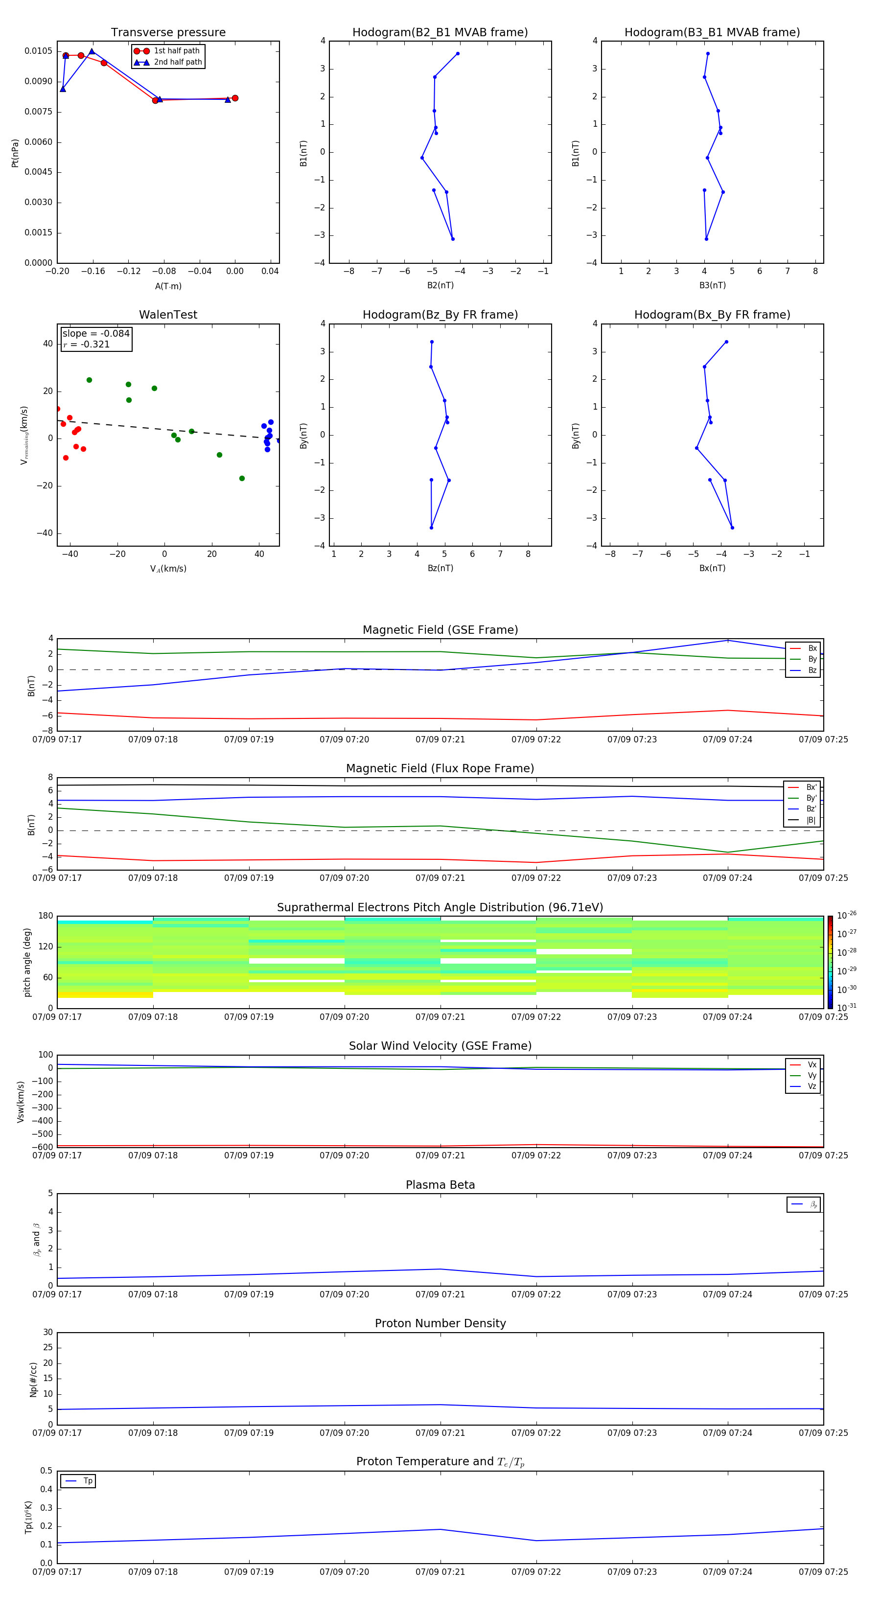
Task: Click red marker at A=0.00 in Transverse pressure
Action: pyautogui.click(x=234, y=98)
